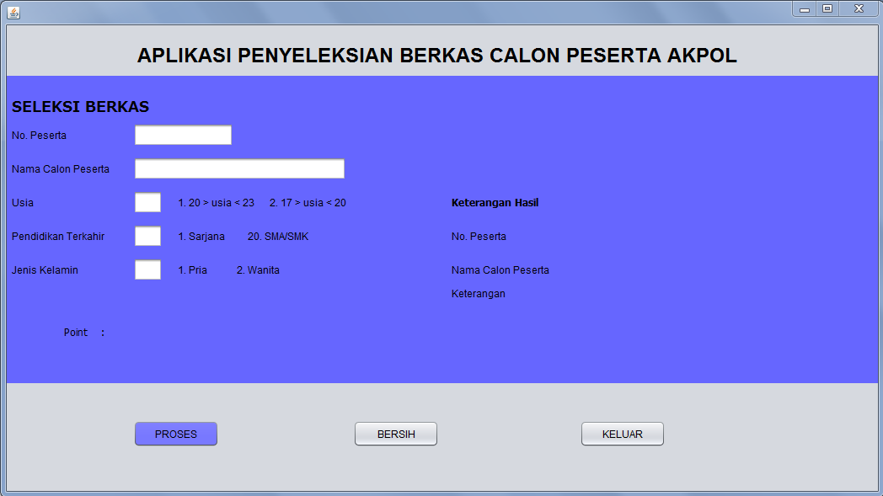
Task: Click the application title text
Action: coord(437,56)
